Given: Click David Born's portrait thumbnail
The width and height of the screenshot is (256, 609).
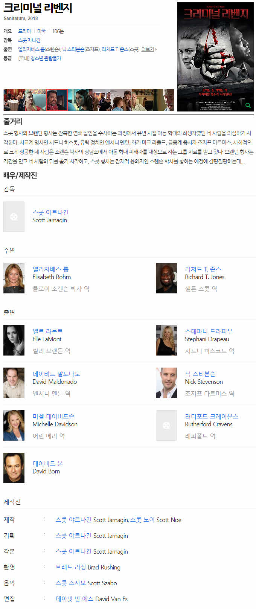Looking at the screenshot, I should click(14, 468).
